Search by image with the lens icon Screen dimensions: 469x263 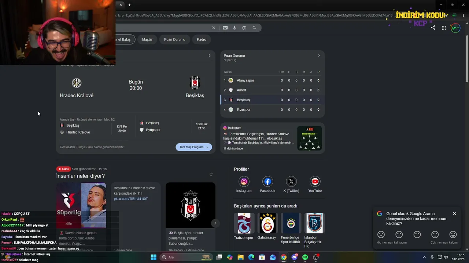pyautogui.click(x=244, y=28)
